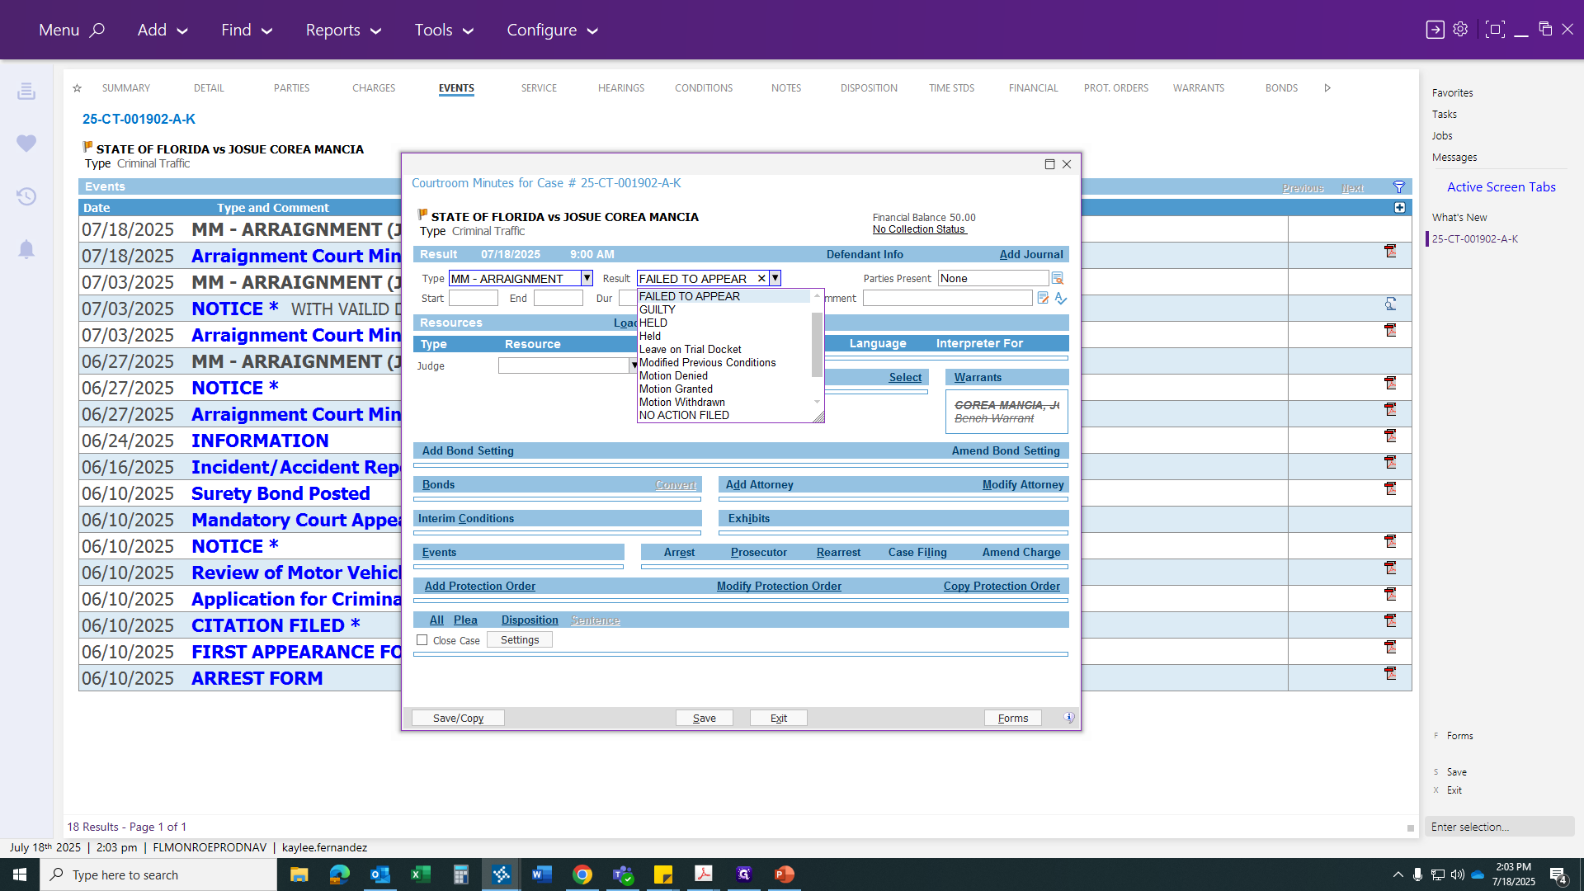Viewport: 1584px width, 891px height.
Task: Expand the Type MM - ARRAIGNMENT dropdown arrow
Action: point(587,279)
